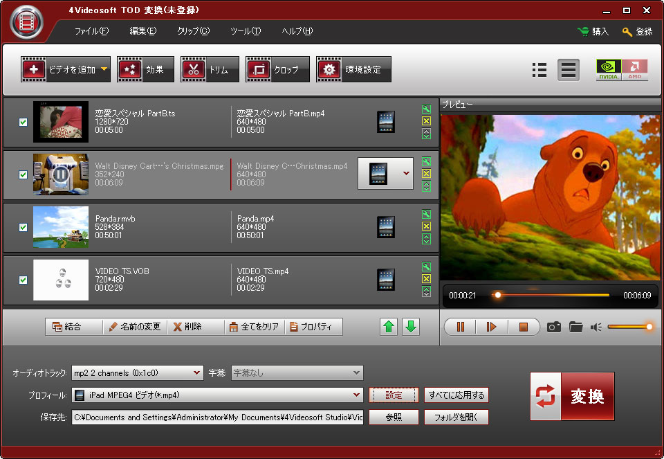This screenshot has height=459, width=664.
Task: Open the profile dropdown for iPad MPEG4
Action: pyautogui.click(x=356, y=395)
